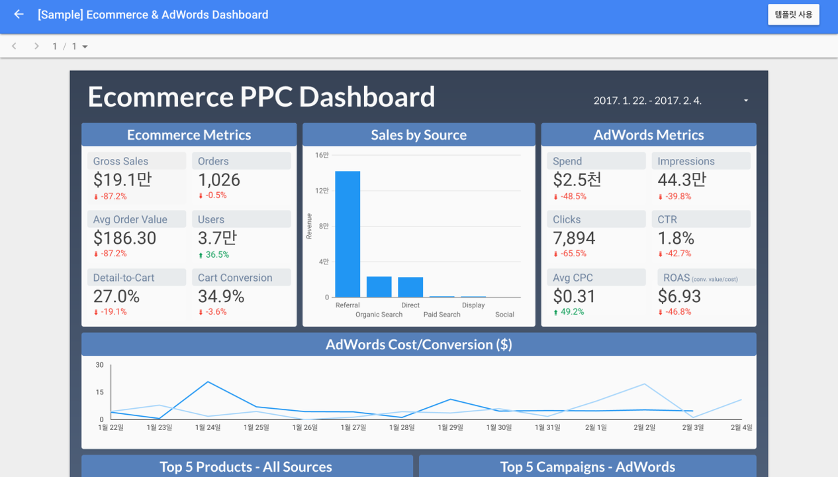Click the ROAS value $6.93
This screenshot has height=477, width=838.
coord(679,296)
